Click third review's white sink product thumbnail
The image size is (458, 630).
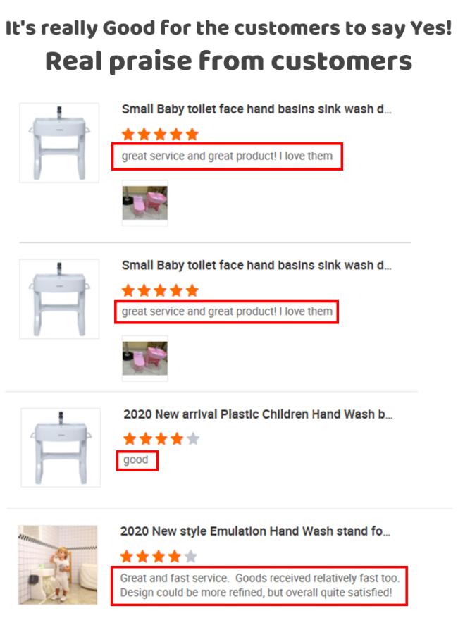61,447
